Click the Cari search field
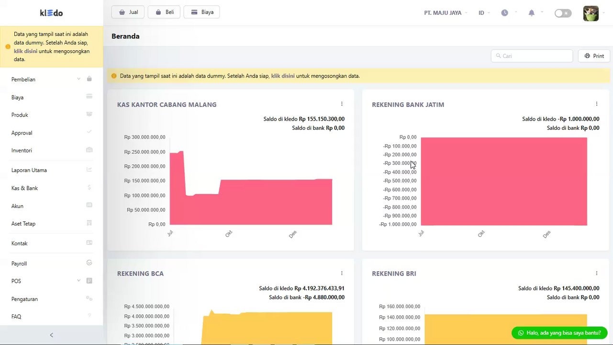This screenshot has height=345, width=613. tap(532, 56)
